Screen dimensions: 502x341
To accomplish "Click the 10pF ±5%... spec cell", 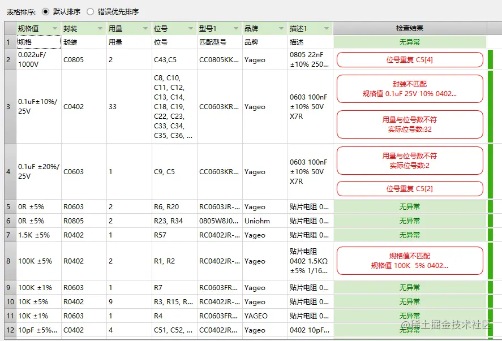I will [x=38, y=330].
